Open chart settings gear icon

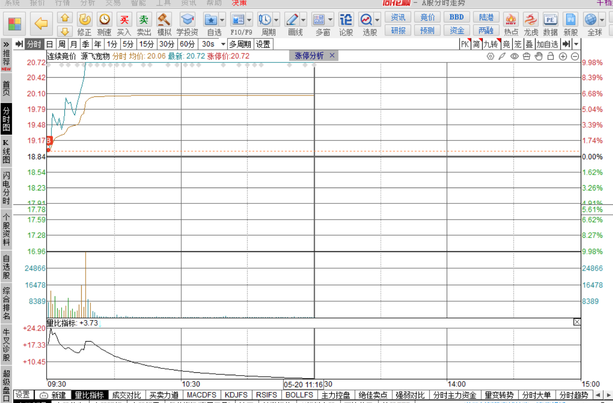tap(490, 56)
